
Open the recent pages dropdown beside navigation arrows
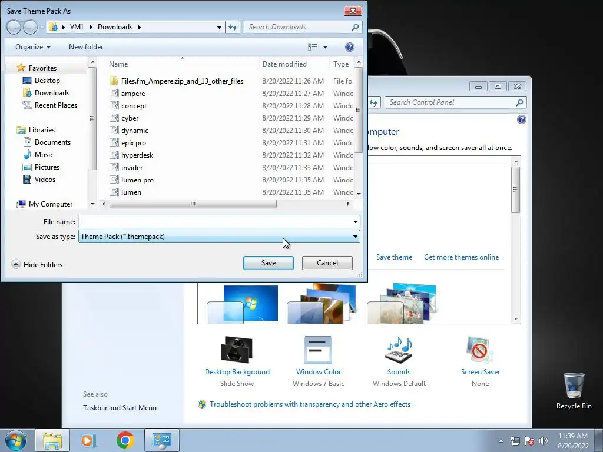click(x=42, y=27)
